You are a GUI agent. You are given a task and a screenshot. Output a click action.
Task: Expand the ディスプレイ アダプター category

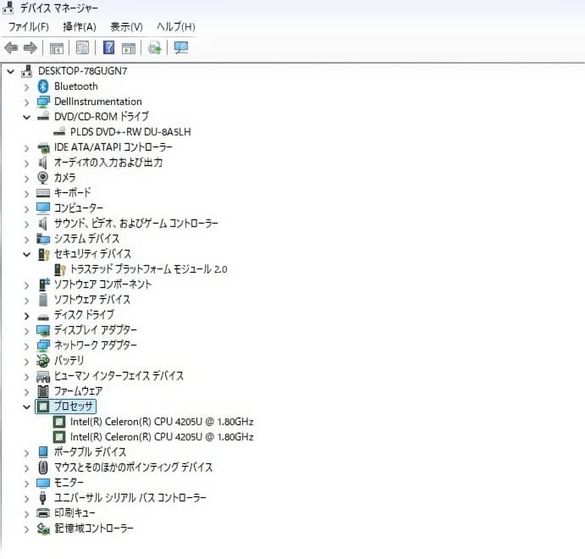26,331
